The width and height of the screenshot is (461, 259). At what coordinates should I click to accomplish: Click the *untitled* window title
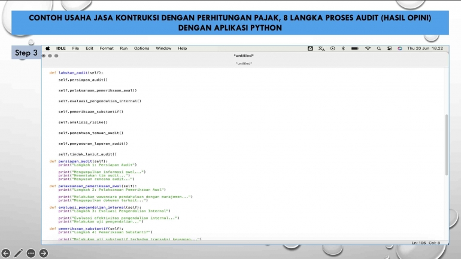pos(244,56)
